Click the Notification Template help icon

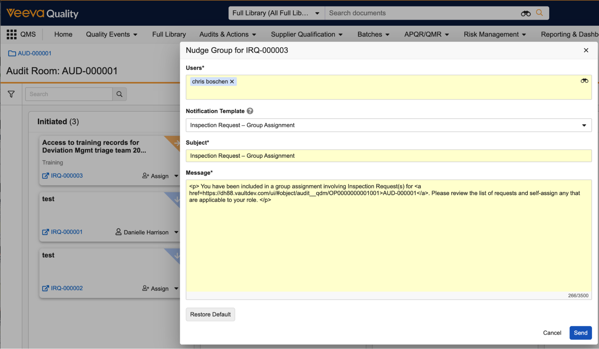pyautogui.click(x=250, y=111)
